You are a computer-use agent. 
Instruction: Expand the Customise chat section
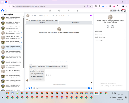click(x=110, y=31)
